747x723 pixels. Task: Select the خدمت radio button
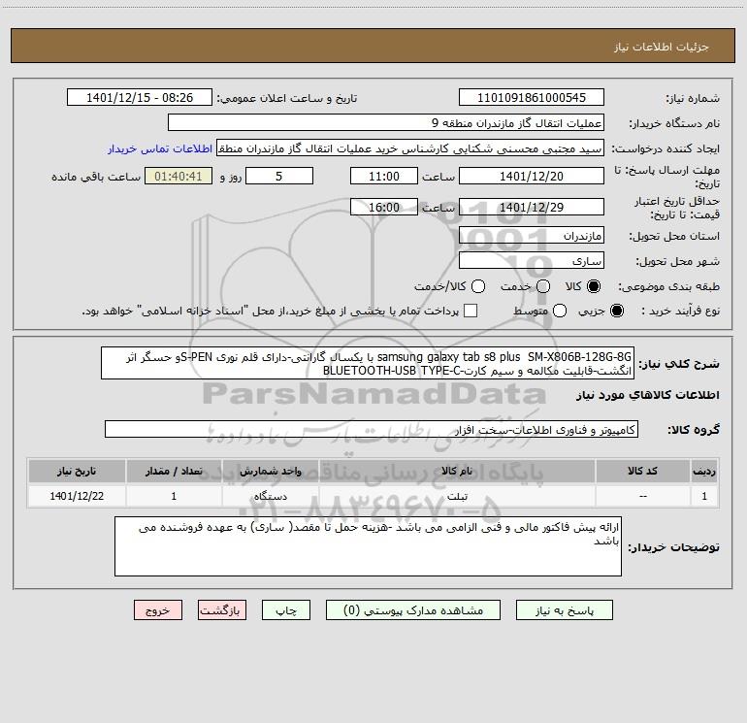(543, 286)
